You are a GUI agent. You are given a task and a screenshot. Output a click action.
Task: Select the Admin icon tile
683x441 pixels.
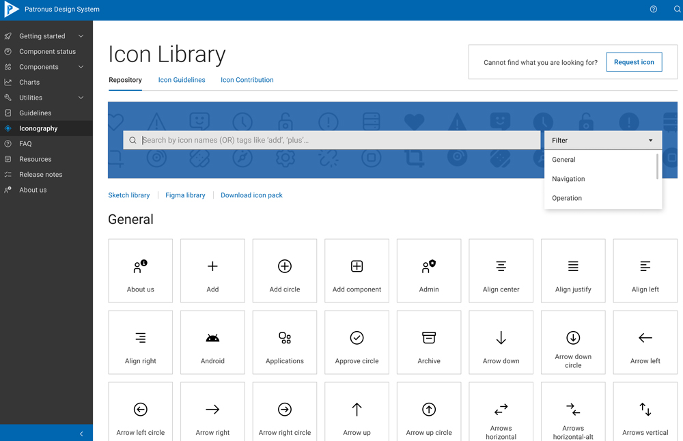429,271
